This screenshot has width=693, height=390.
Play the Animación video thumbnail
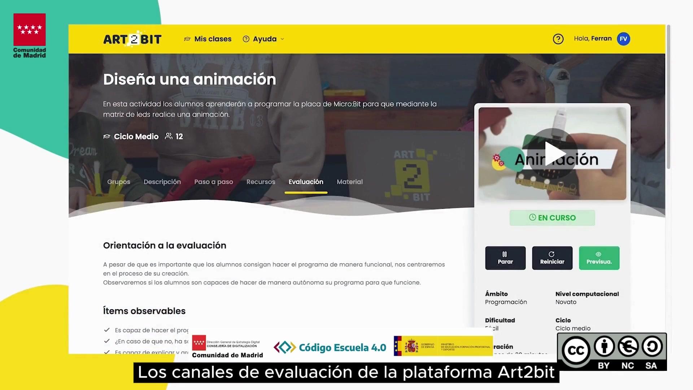[x=552, y=153]
